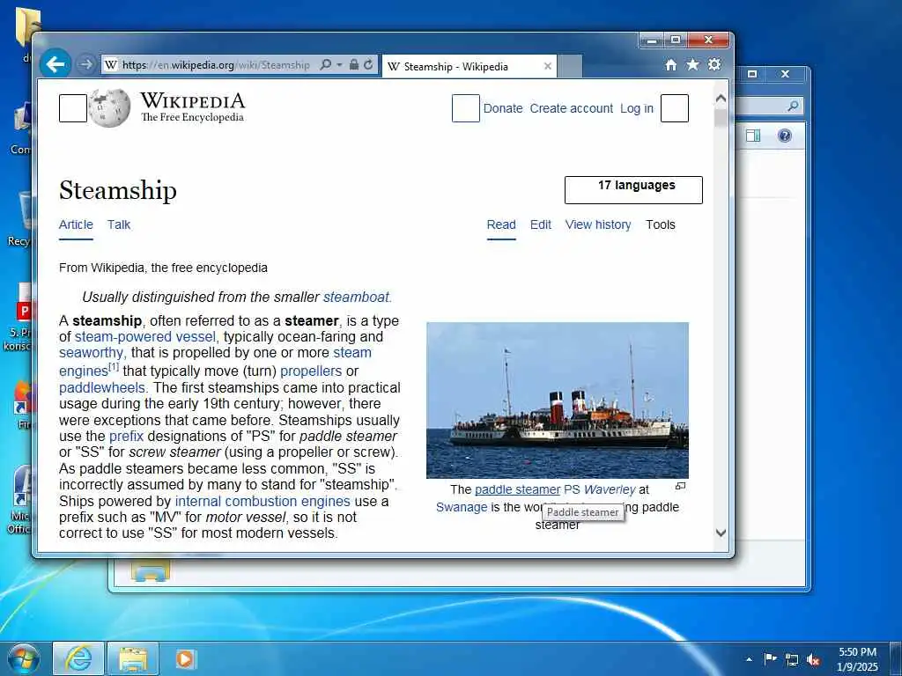This screenshot has height=676, width=902.
Task: Click Create account link
Action: pos(571,108)
